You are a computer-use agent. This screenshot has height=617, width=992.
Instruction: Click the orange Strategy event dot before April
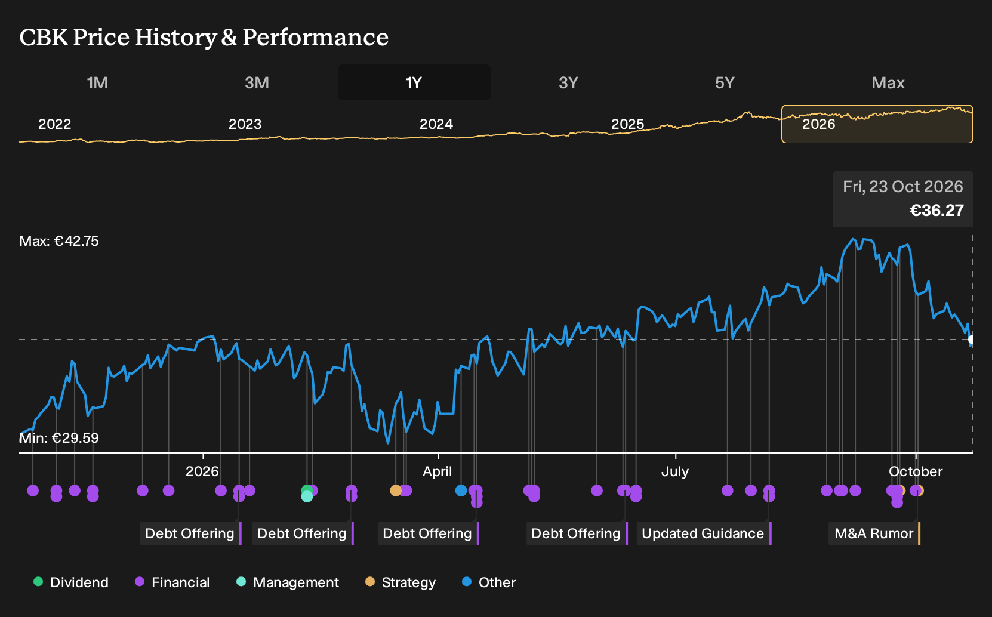(x=396, y=490)
